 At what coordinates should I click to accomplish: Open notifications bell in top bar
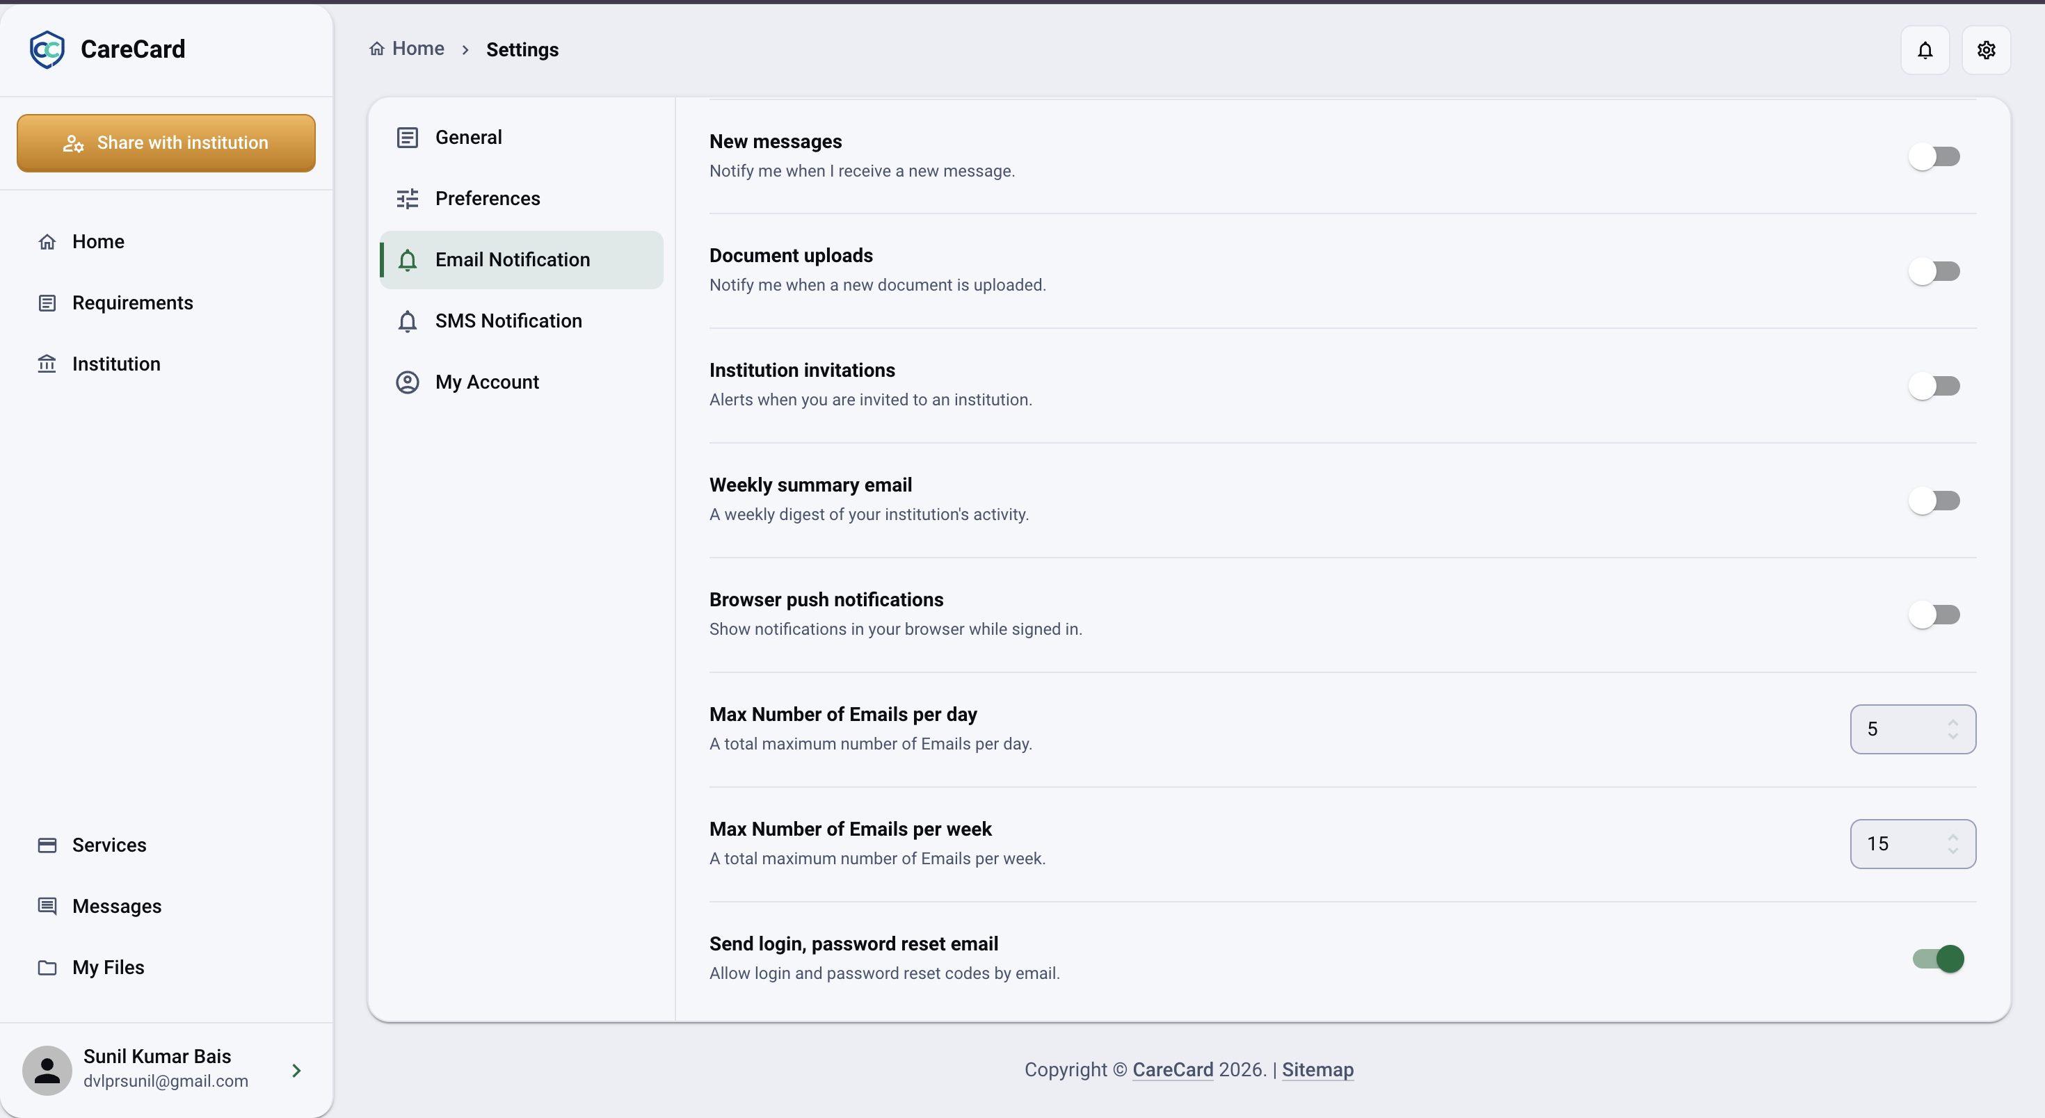pyautogui.click(x=1925, y=50)
